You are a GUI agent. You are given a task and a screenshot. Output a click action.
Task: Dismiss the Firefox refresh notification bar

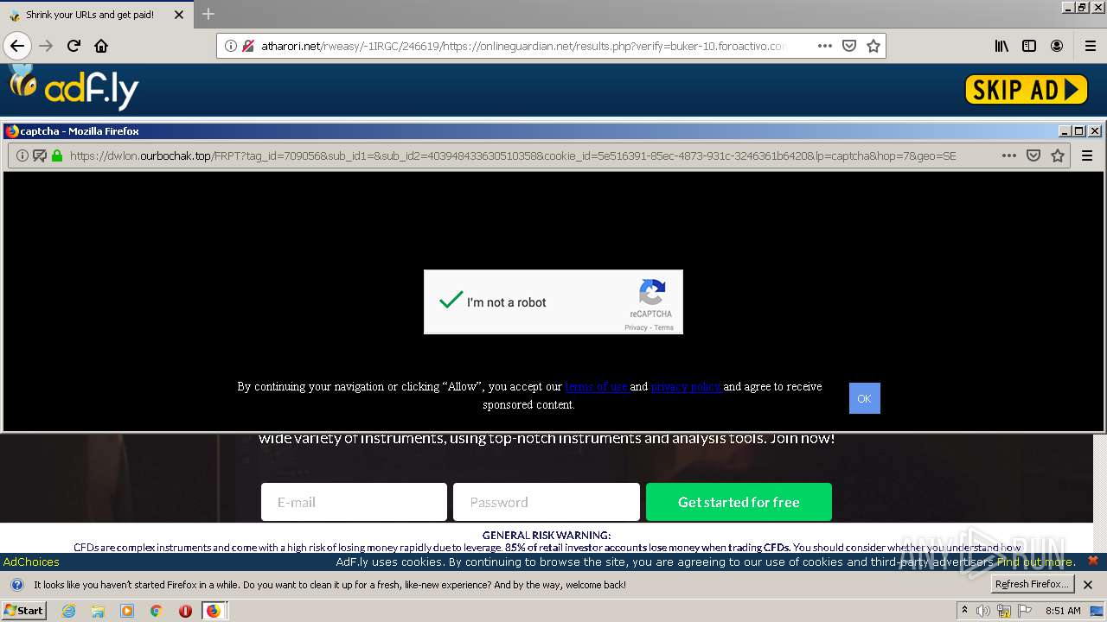[1088, 585]
